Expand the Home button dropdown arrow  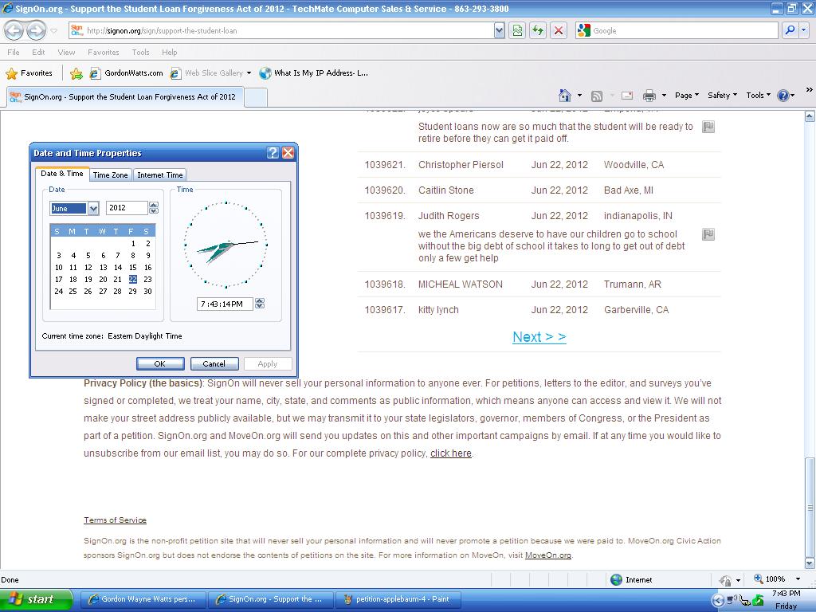coord(579,96)
